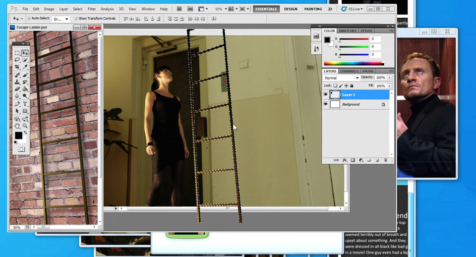Open the blend mode Normal dropdown

342,78
